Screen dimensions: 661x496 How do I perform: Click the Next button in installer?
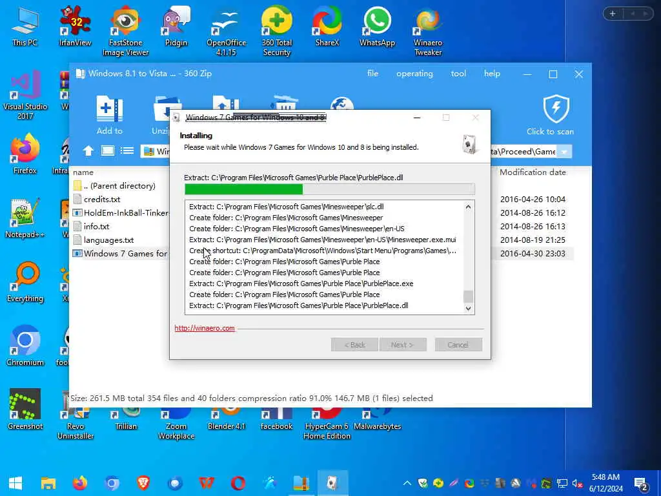click(x=403, y=345)
